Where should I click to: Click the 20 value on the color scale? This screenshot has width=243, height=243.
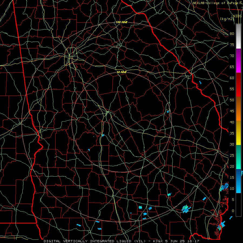232,166
